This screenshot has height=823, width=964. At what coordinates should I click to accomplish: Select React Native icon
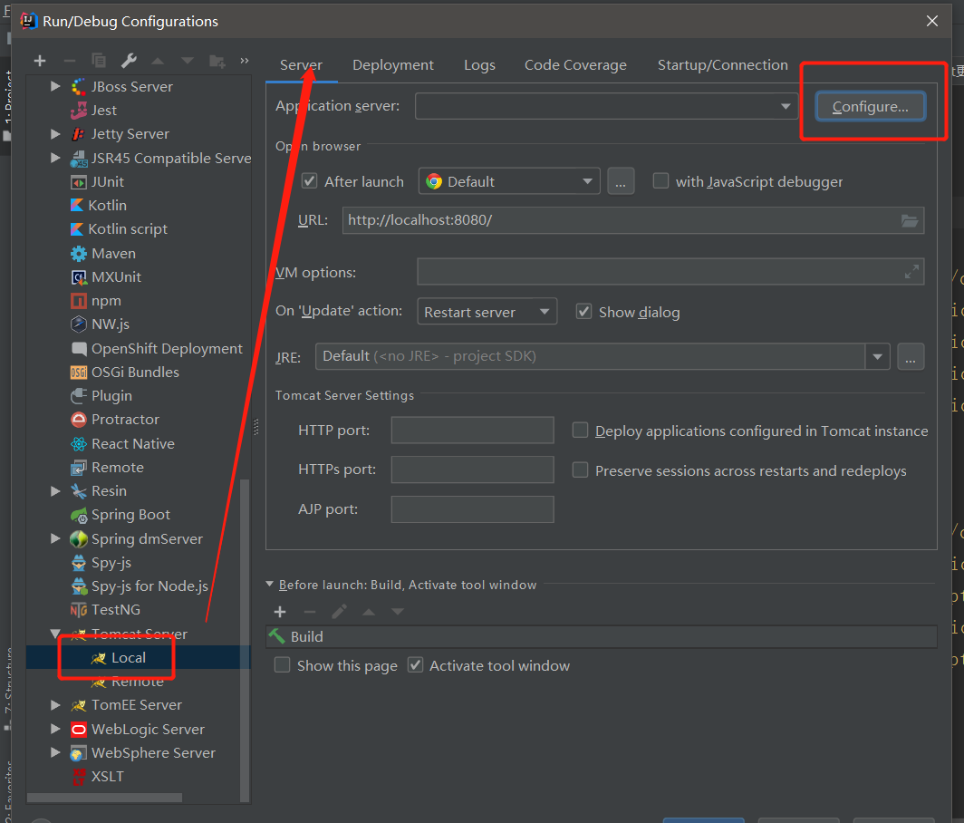[79, 444]
